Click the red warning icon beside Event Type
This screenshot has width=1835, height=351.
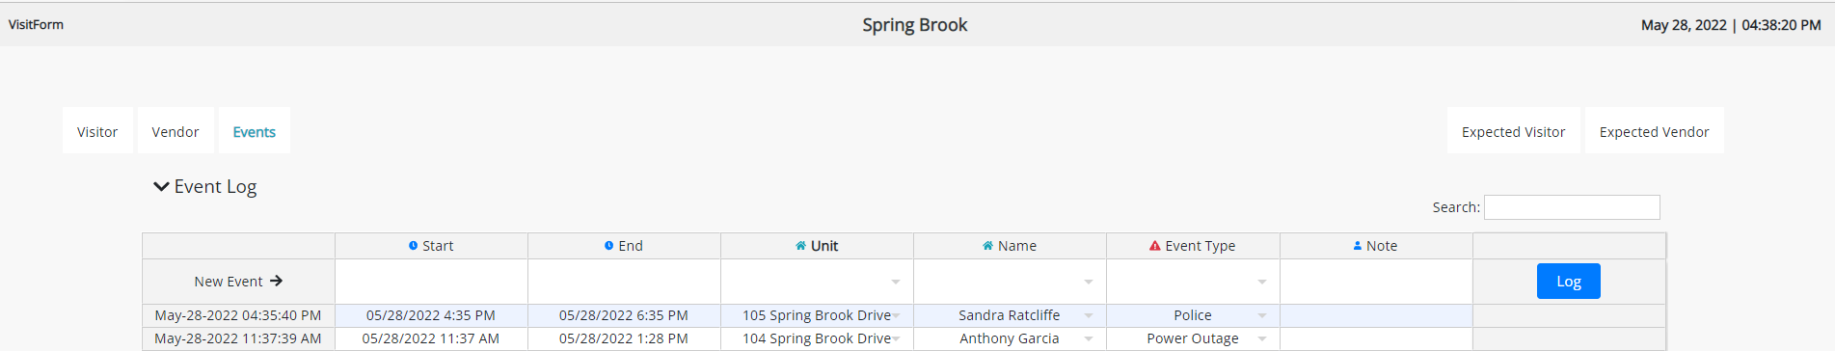click(x=1155, y=246)
